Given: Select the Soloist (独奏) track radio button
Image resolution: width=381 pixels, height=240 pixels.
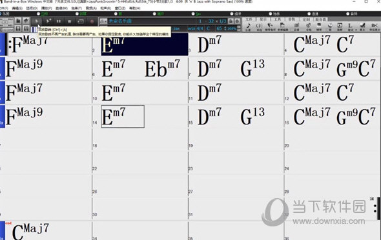Looking at the screenshot, I should 271,14.
